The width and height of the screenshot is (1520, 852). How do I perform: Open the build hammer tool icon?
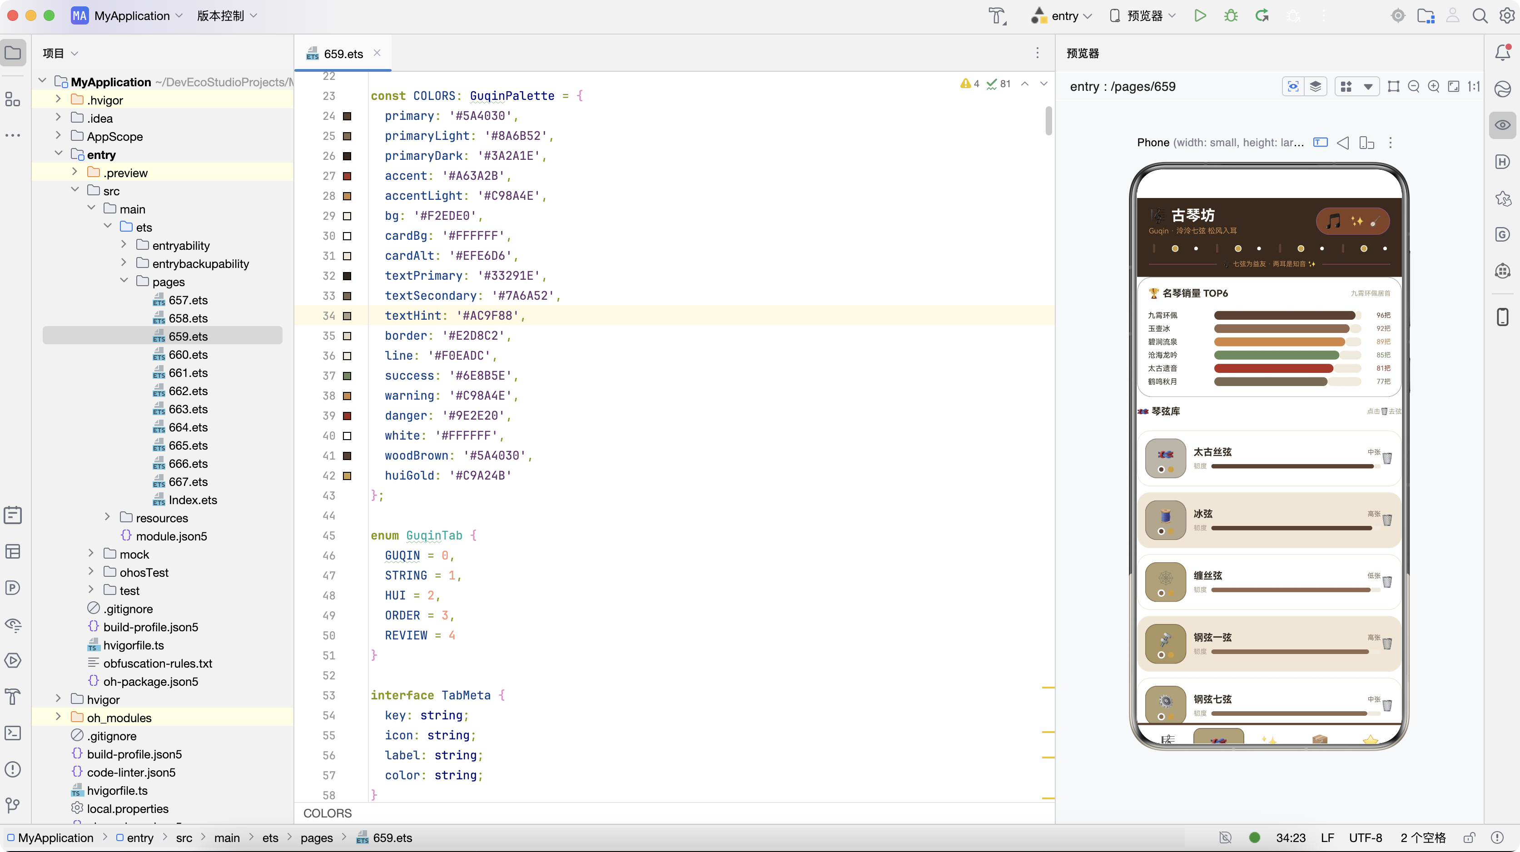coord(997,16)
